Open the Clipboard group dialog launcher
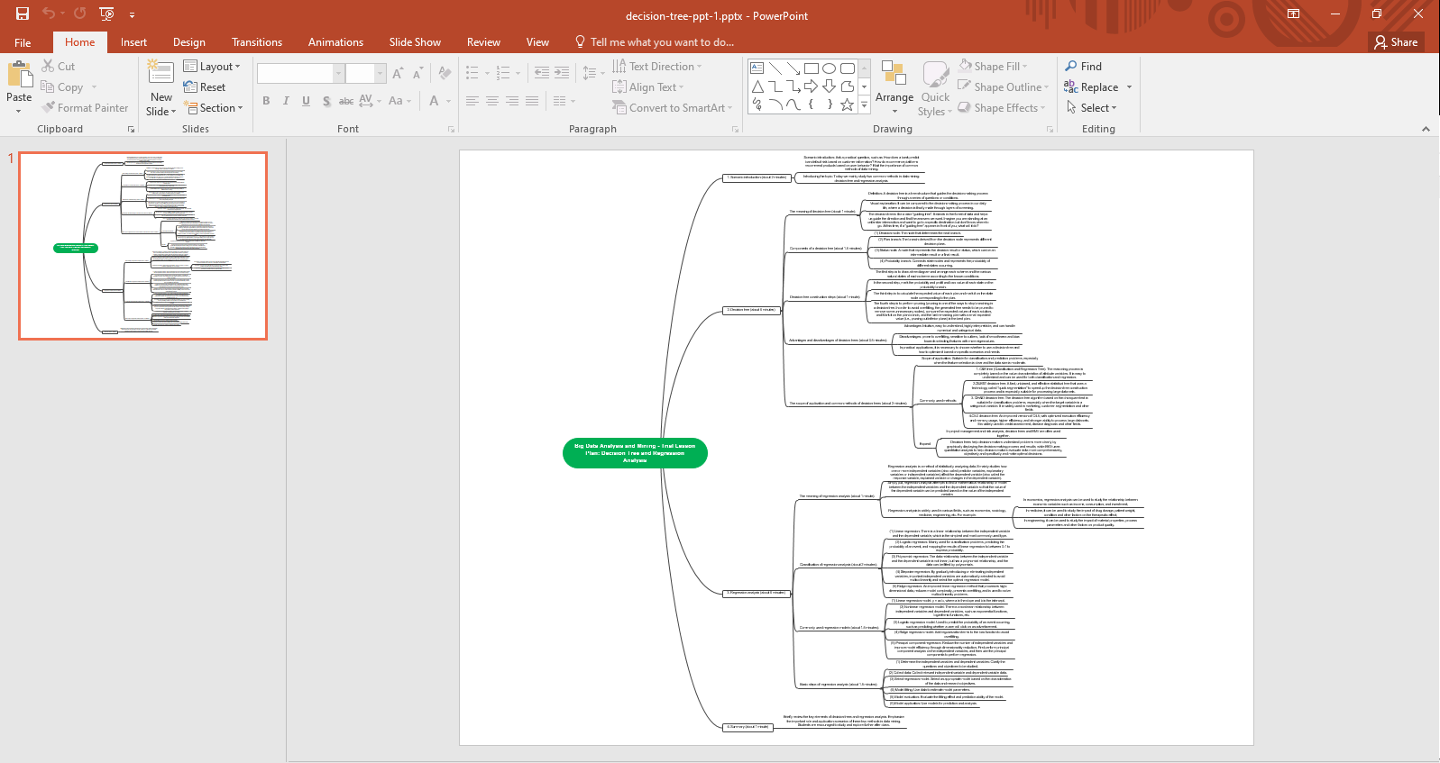This screenshot has width=1440, height=763. [x=131, y=130]
